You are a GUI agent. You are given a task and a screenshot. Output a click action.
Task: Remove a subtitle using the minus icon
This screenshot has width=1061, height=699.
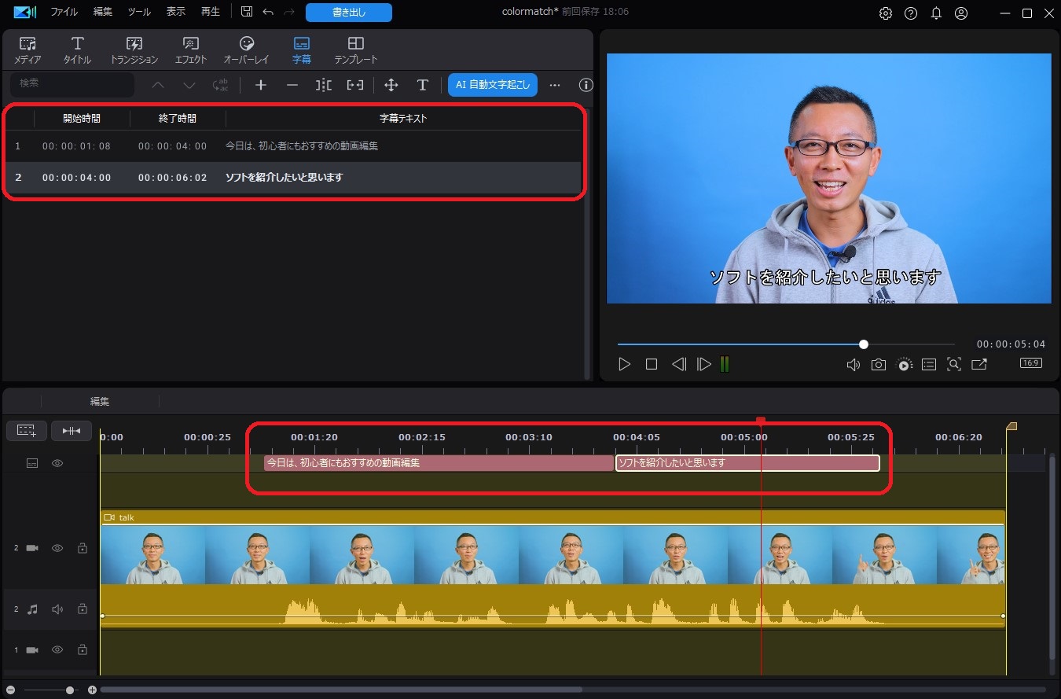[292, 84]
